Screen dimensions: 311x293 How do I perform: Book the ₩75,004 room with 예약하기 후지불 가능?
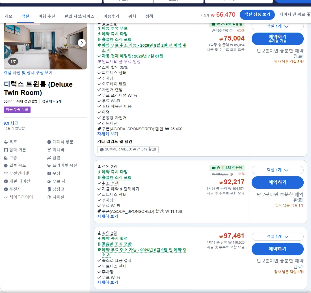pyautogui.click(x=277, y=39)
